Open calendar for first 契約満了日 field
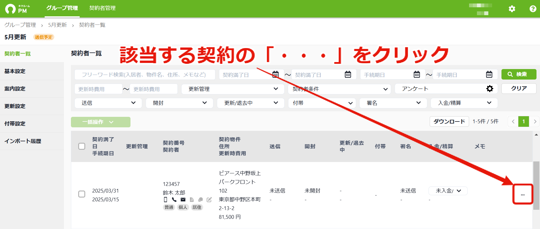This screenshot has height=229, width=540. pyautogui.click(x=275, y=75)
